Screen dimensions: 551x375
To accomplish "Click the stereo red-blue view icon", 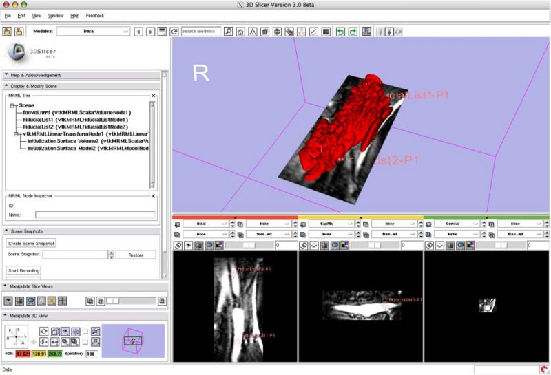I will pyautogui.click(x=54, y=341).
